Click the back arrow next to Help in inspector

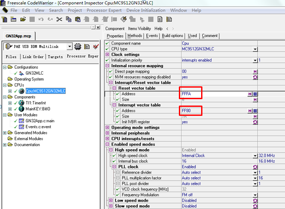coord(167,29)
